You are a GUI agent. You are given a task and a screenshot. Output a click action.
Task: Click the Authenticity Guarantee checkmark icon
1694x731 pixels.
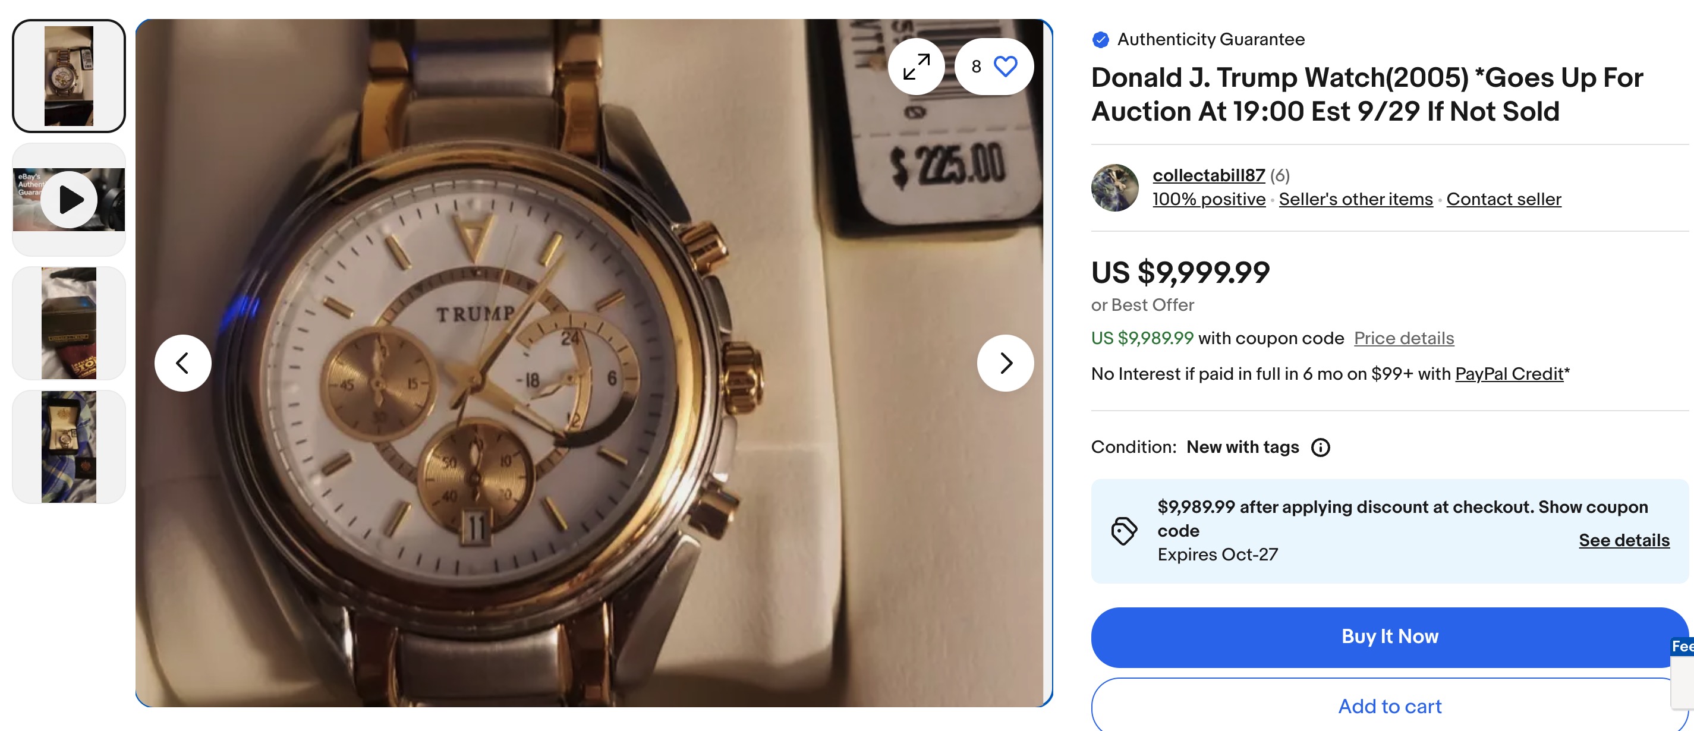point(1099,39)
